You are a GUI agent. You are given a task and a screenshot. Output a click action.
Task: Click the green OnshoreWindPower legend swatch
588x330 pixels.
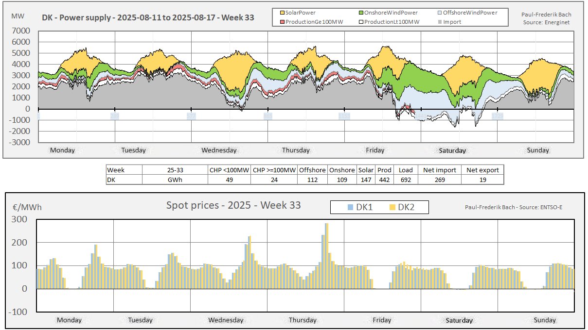[360, 13]
